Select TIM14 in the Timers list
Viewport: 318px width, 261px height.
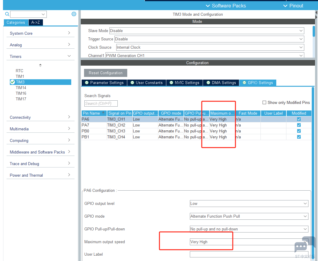[x=21, y=88]
